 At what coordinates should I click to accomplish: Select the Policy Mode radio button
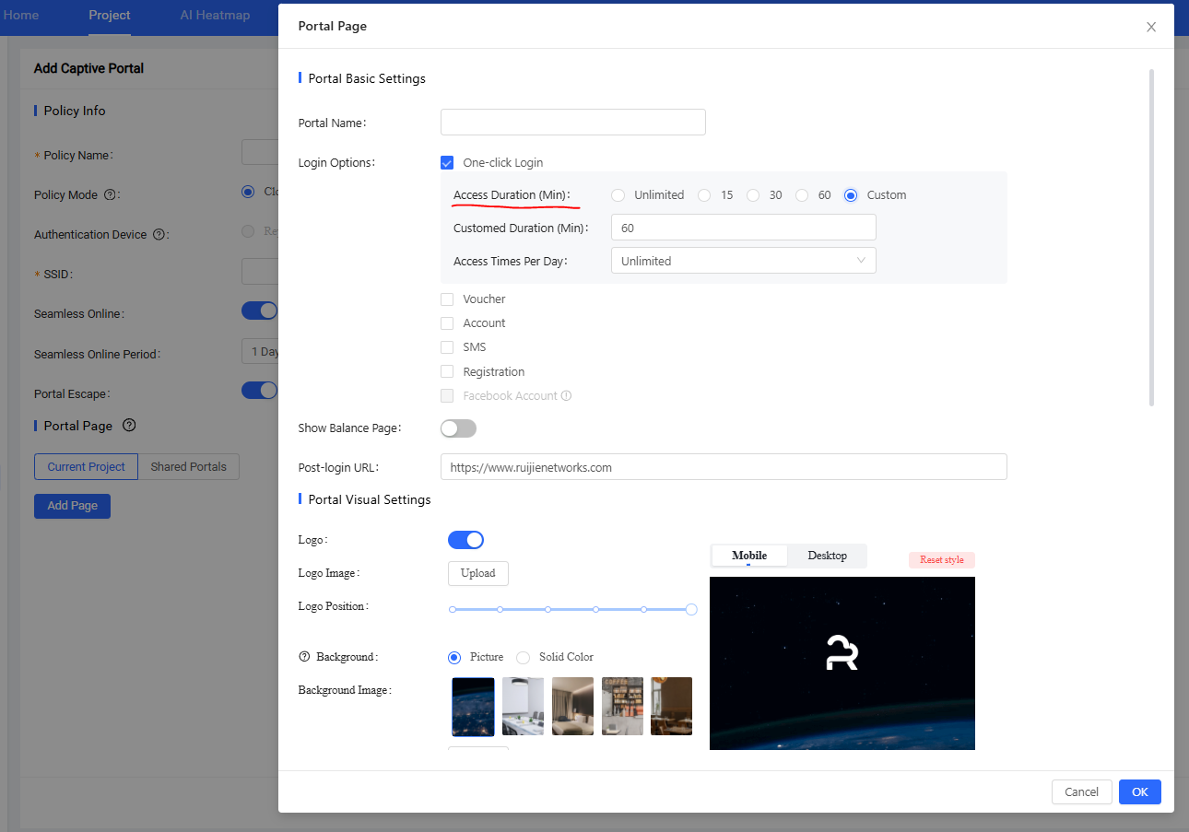[248, 192]
